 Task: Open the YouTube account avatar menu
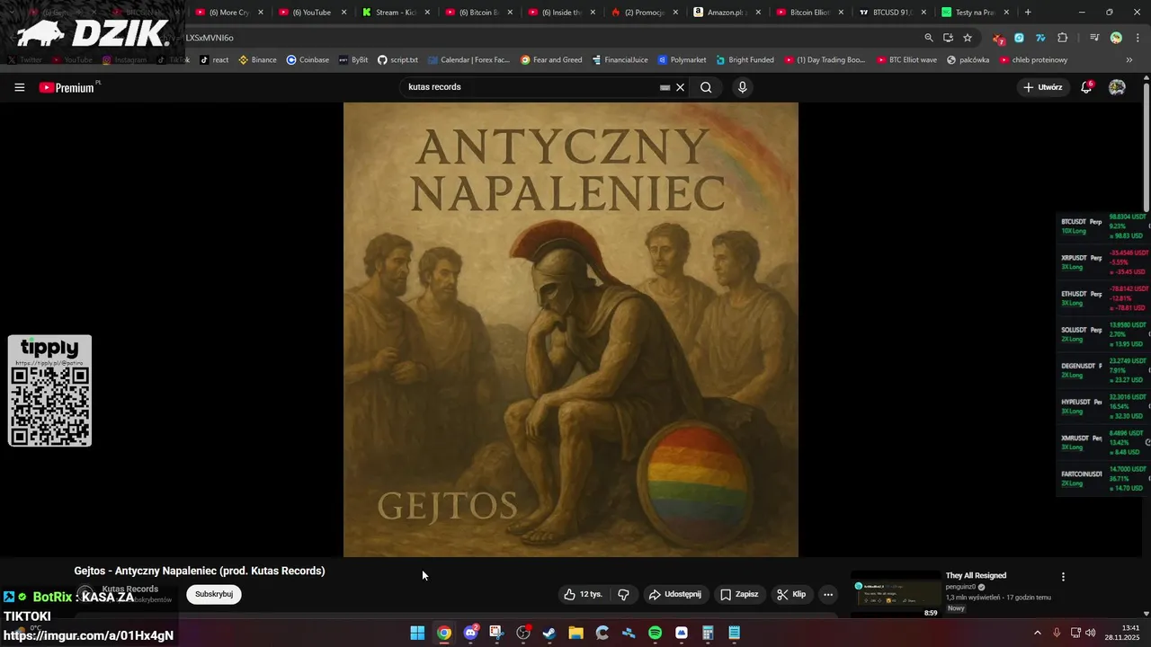[x=1117, y=87]
